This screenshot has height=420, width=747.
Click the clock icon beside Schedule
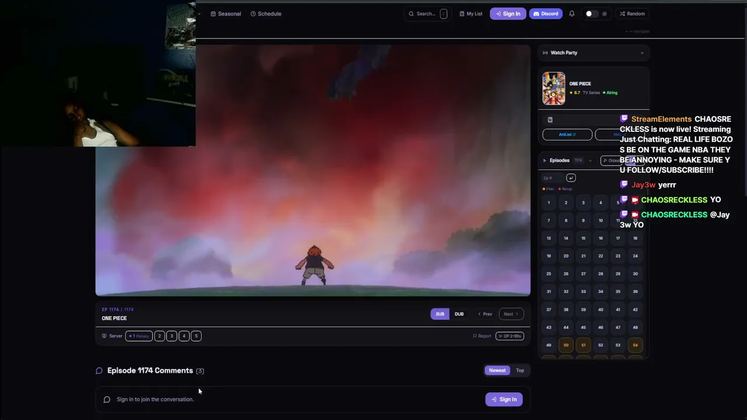[253, 13]
